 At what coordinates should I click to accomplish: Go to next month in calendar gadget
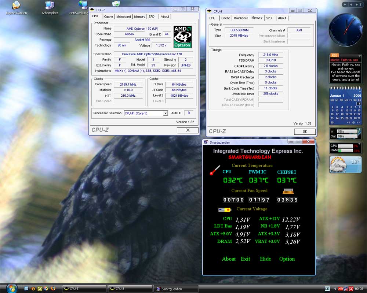pos(358,122)
